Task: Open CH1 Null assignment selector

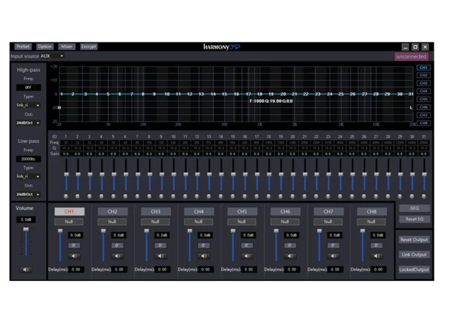Action: point(69,221)
